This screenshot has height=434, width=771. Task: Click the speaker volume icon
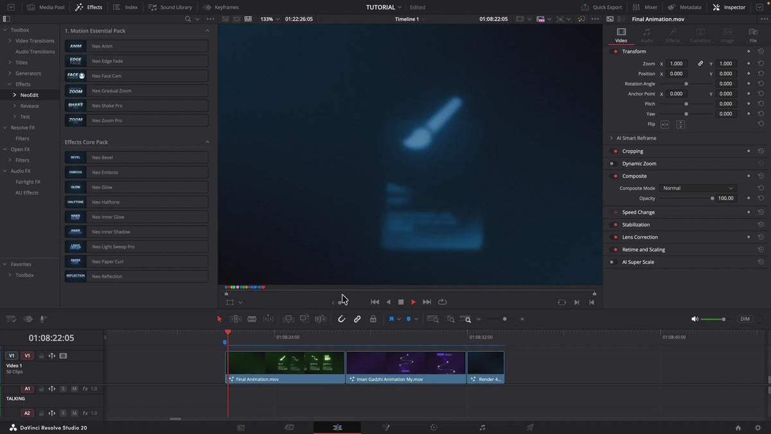[x=695, y=319]
